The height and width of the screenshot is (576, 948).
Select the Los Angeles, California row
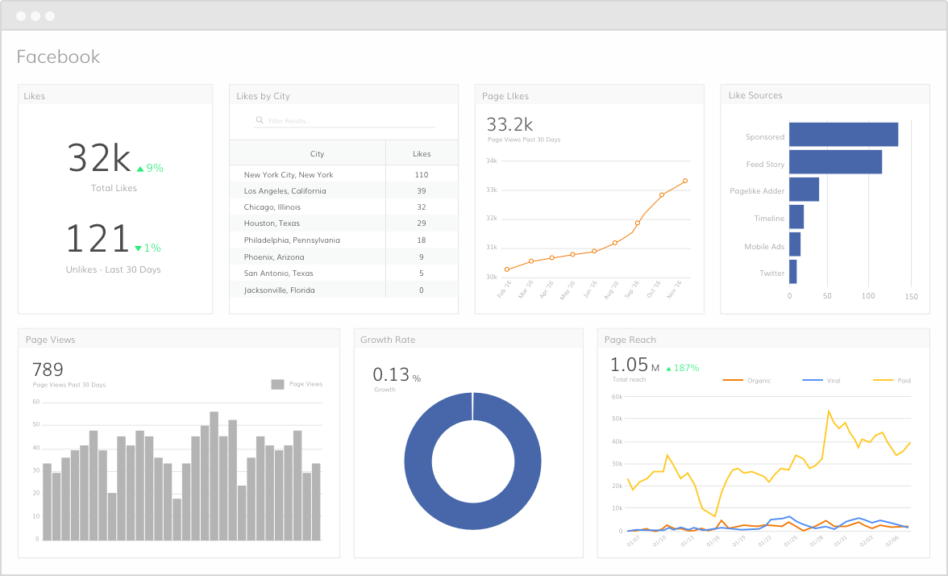[x=343, y=190]
